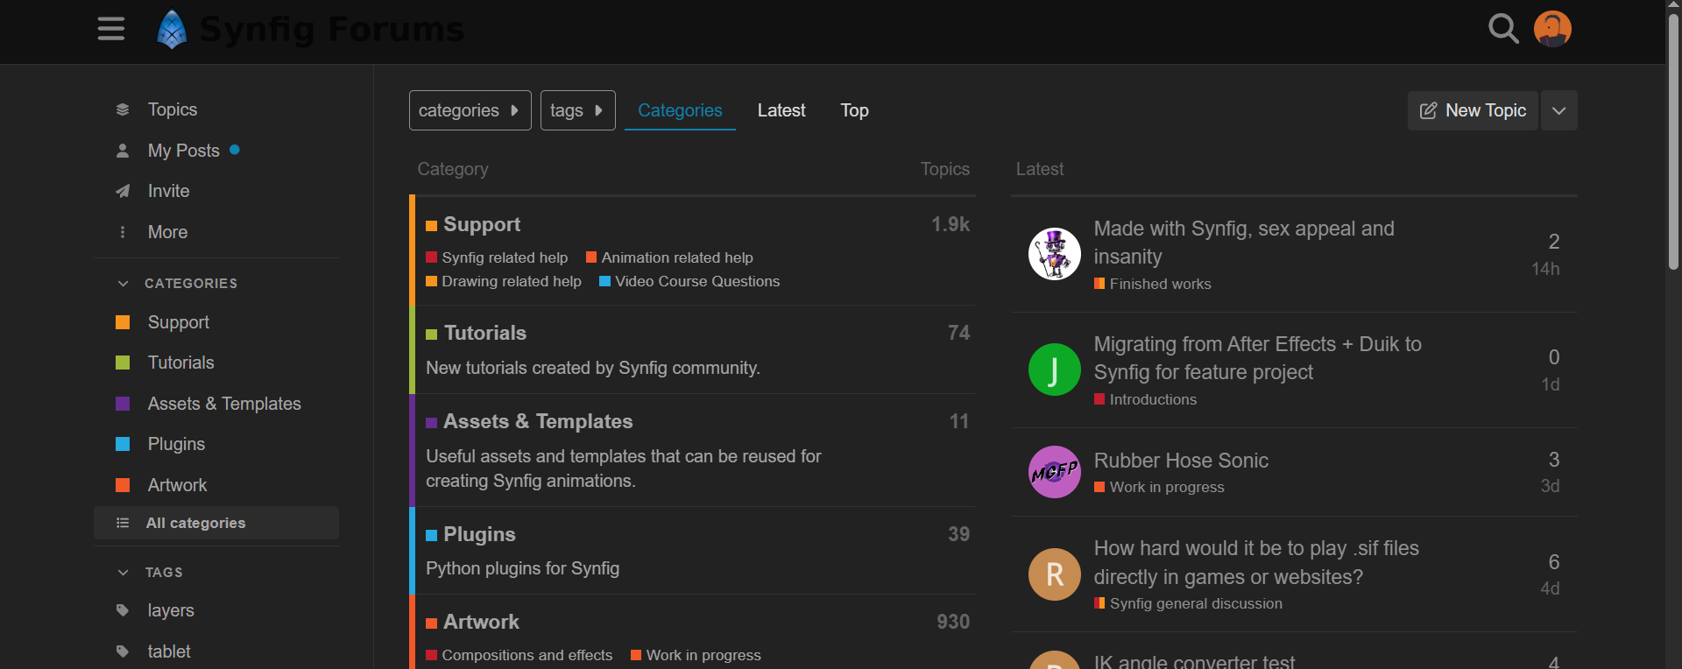Open the tags filter dropdown

click(x=577, y=110)
